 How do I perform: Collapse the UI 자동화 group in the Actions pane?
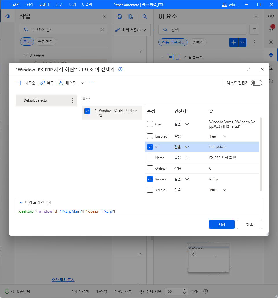pos(26,55)
